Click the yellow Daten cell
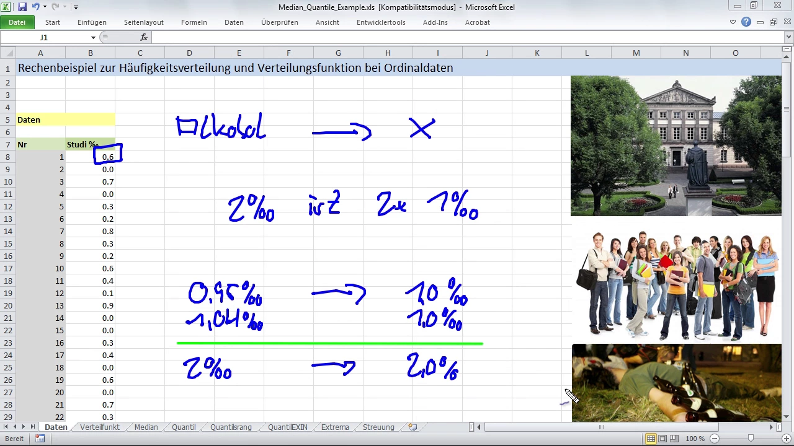Viewport: 794px width, 446px height. pos(65,120)
